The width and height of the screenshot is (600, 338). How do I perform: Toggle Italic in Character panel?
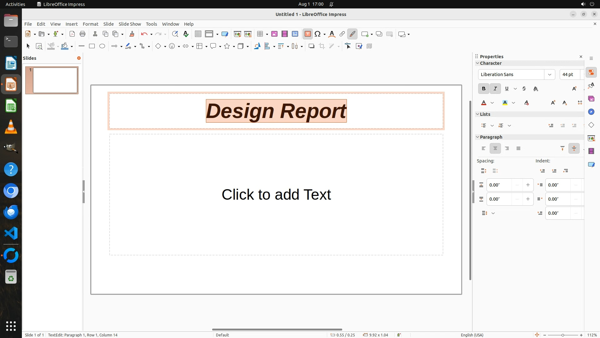point(495,89)
